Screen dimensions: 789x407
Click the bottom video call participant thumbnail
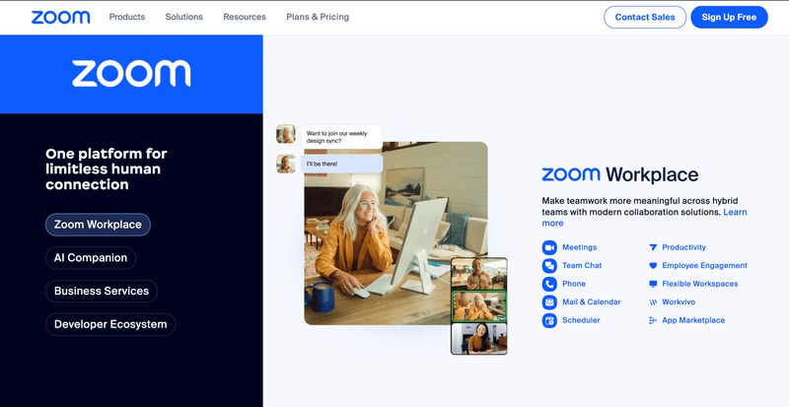point(479,339)
